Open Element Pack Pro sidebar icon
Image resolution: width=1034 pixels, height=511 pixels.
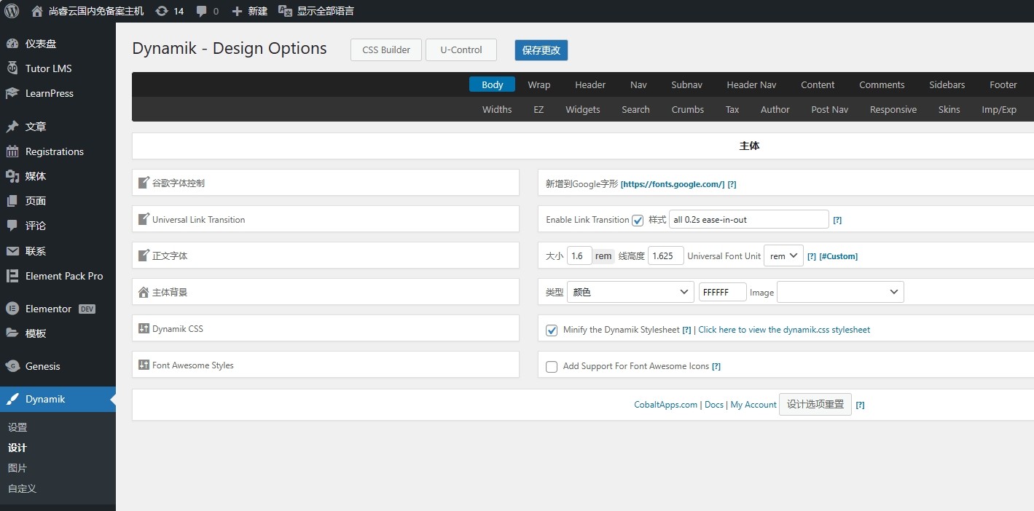pos(12,276)
